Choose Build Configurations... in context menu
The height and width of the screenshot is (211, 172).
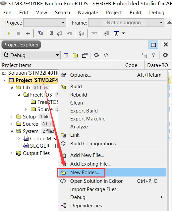click(113, 144)
